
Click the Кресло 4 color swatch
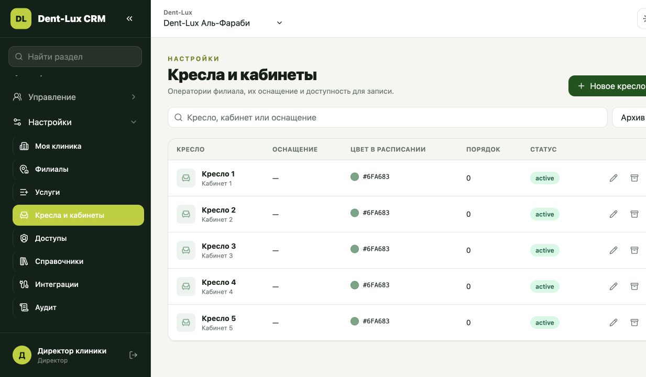[354, 285]
